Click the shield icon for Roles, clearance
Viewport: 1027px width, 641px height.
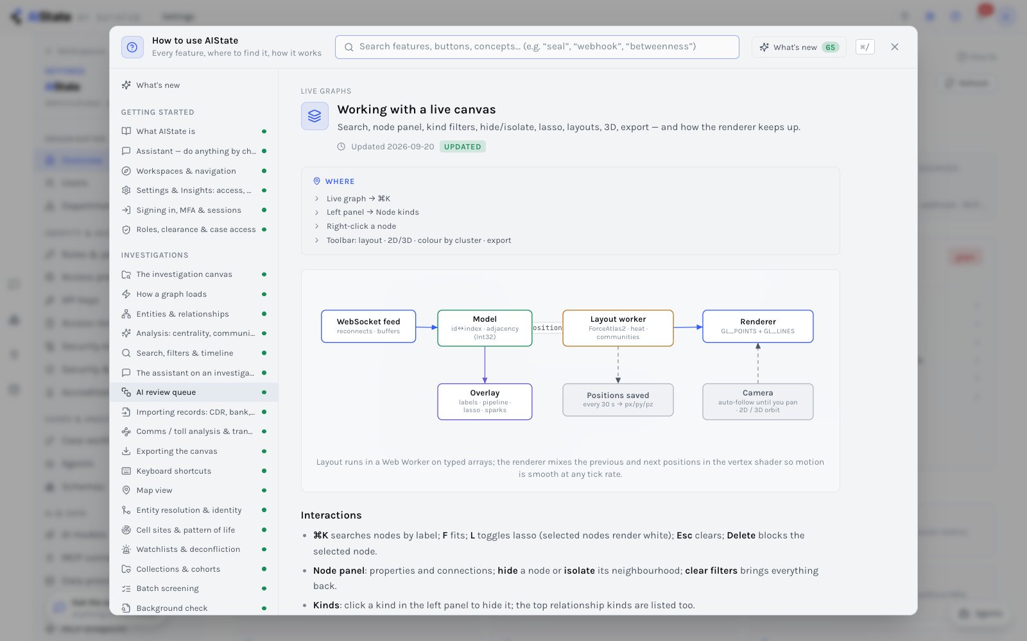point(126,229)
